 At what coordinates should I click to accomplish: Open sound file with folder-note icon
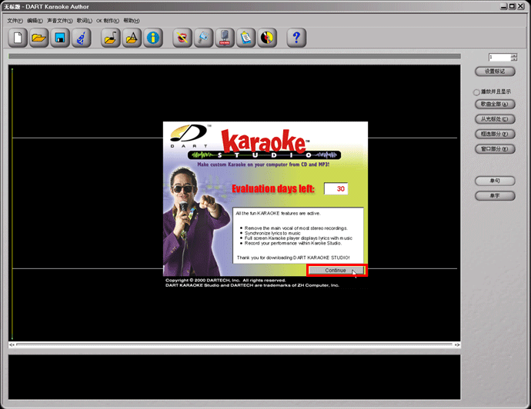tap(111, 38)
